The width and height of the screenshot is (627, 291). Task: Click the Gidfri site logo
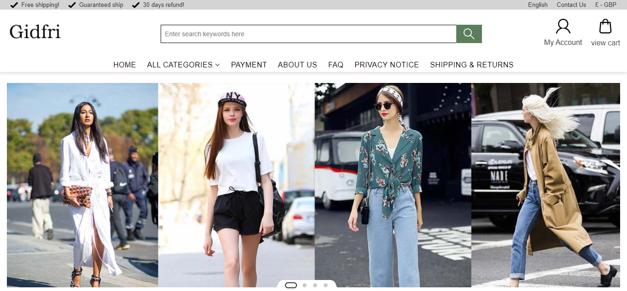point(35,32)
